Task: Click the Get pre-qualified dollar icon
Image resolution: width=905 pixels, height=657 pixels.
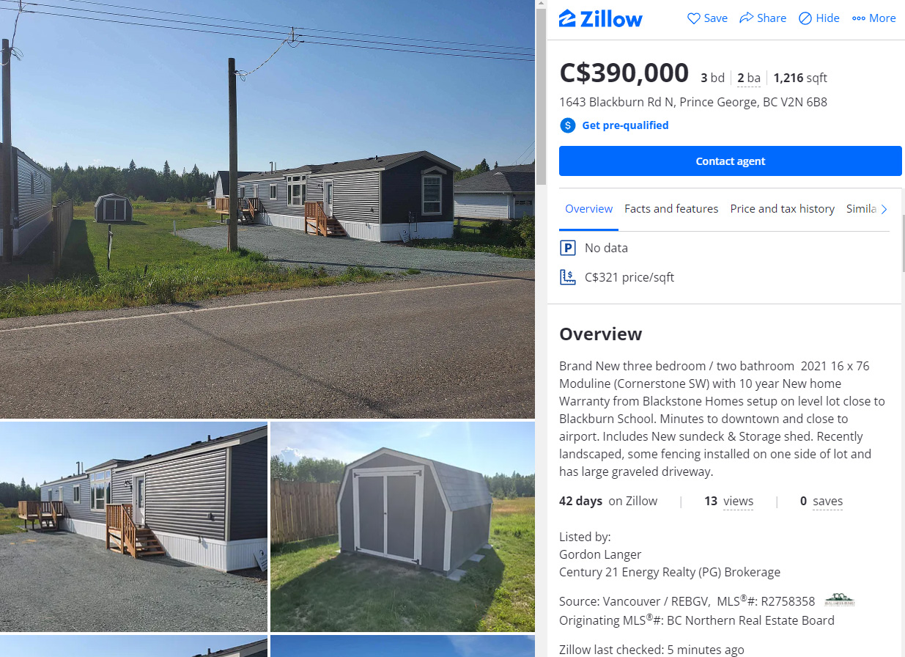Action: pyautogui.click(x=568, y=125)
